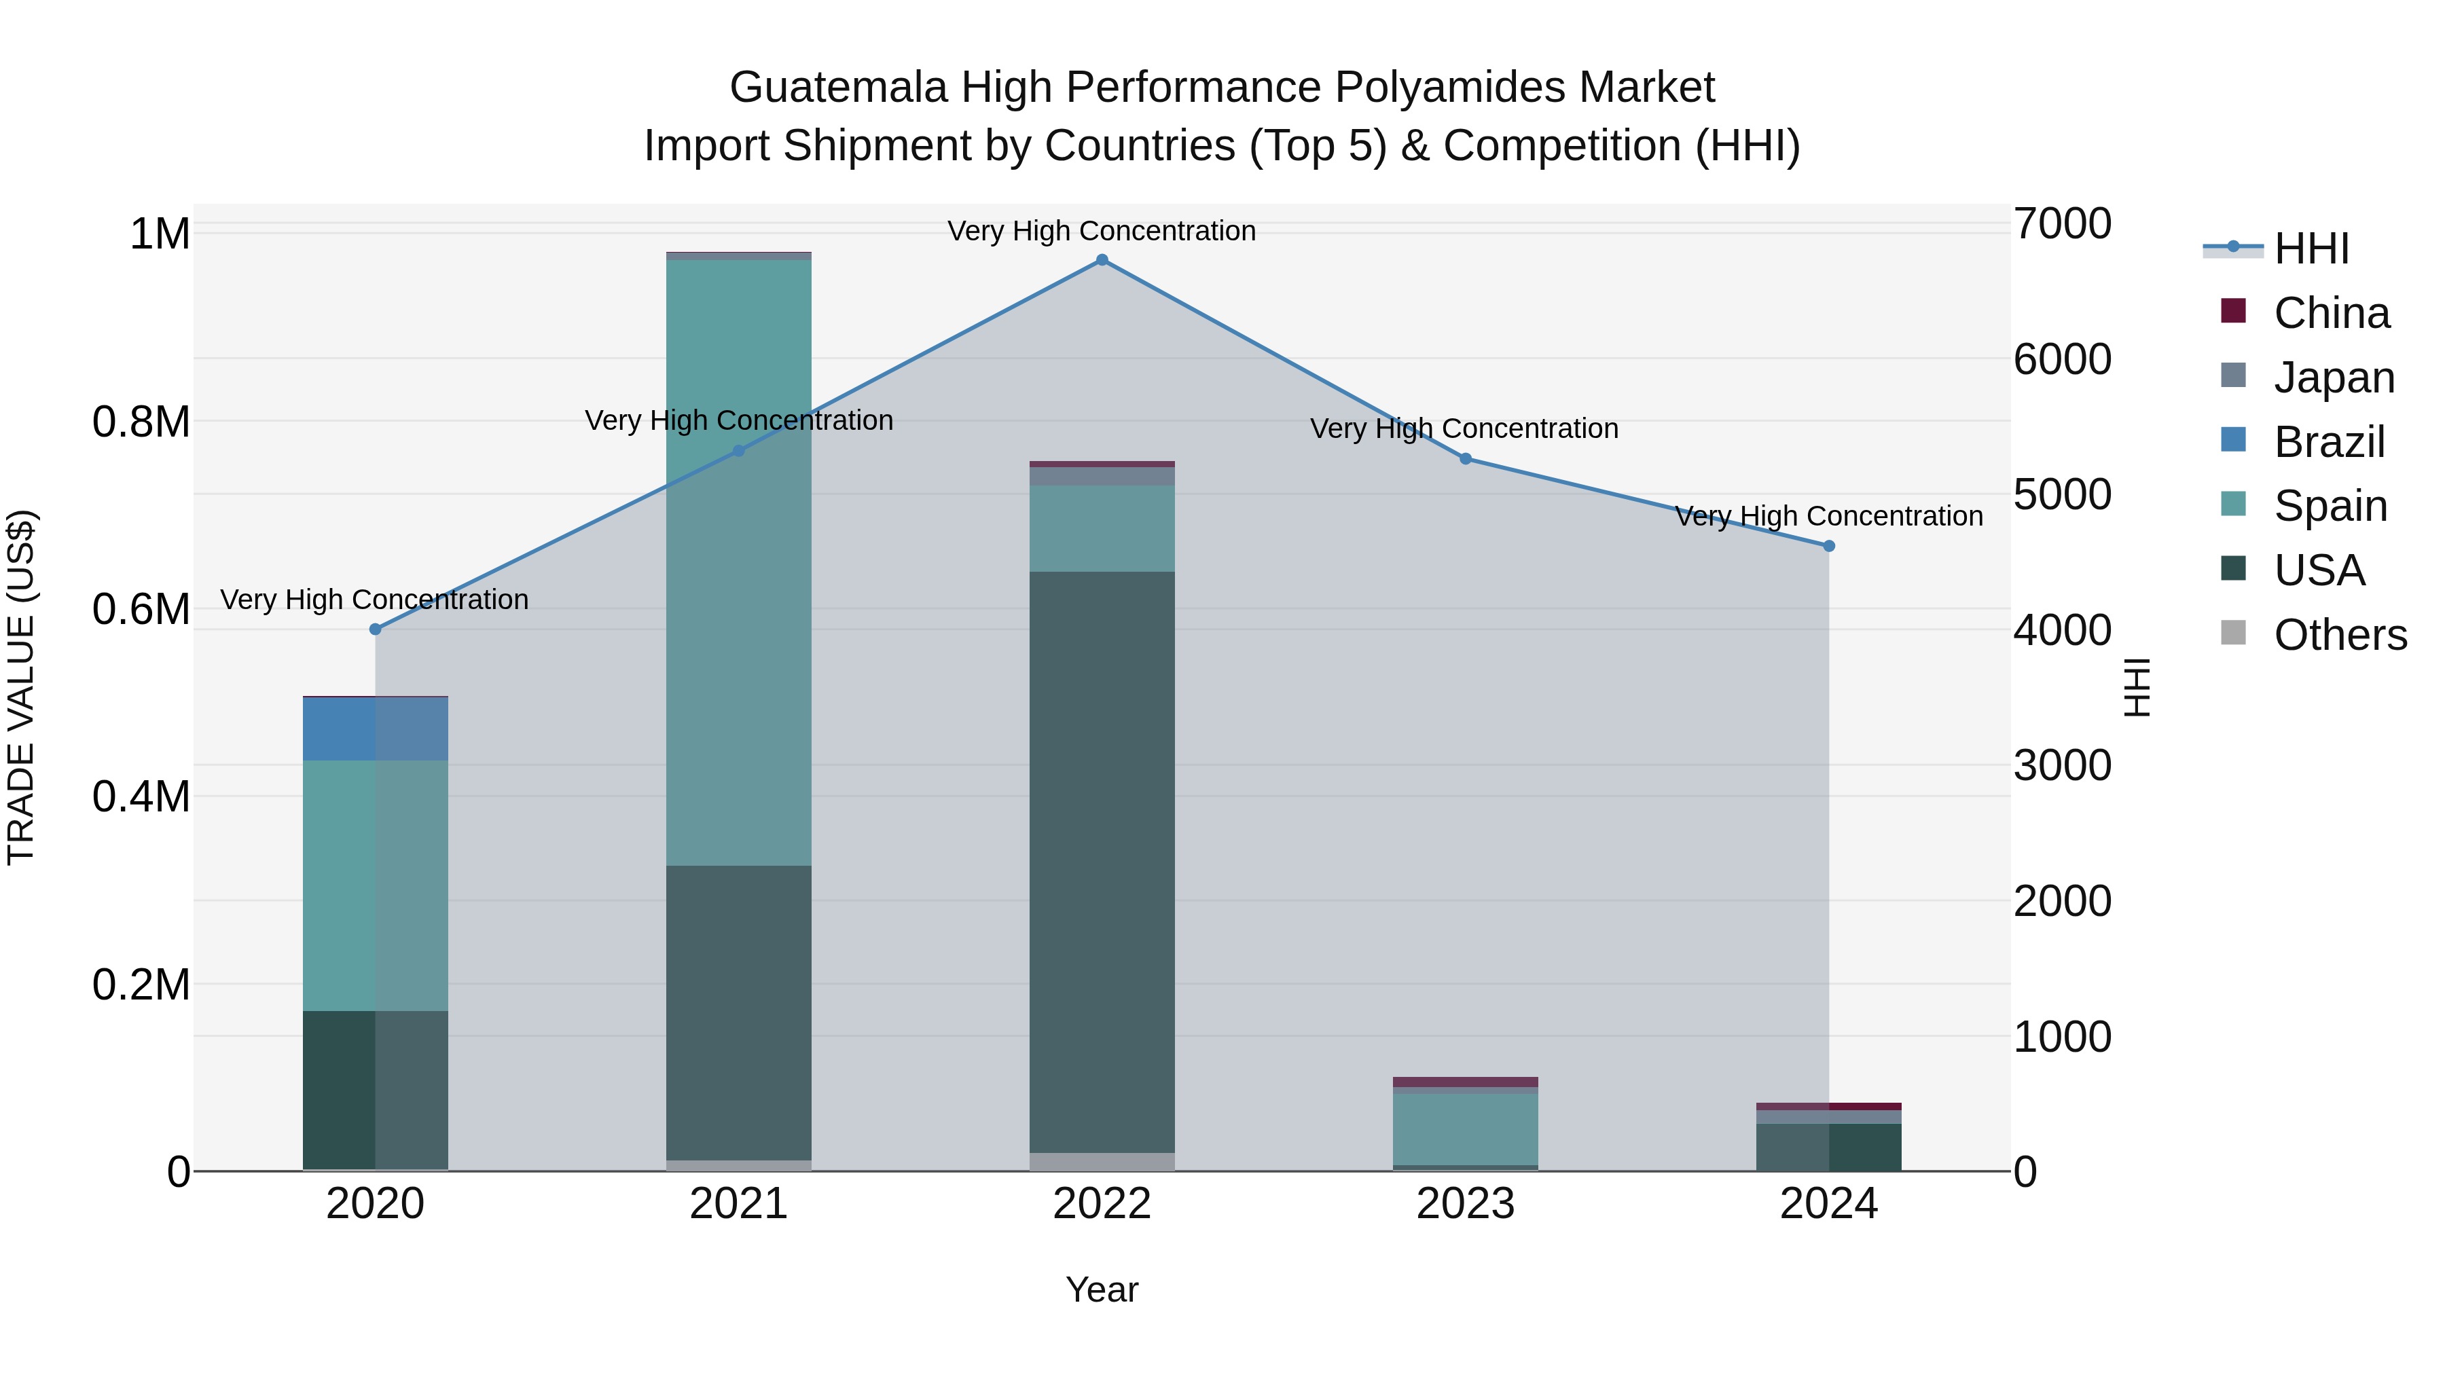
Task: Toggle USA legend entry
Action: [2292, 570]
